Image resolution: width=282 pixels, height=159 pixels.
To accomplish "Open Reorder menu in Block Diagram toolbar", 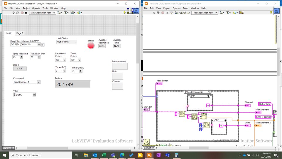I will (235, 13).
